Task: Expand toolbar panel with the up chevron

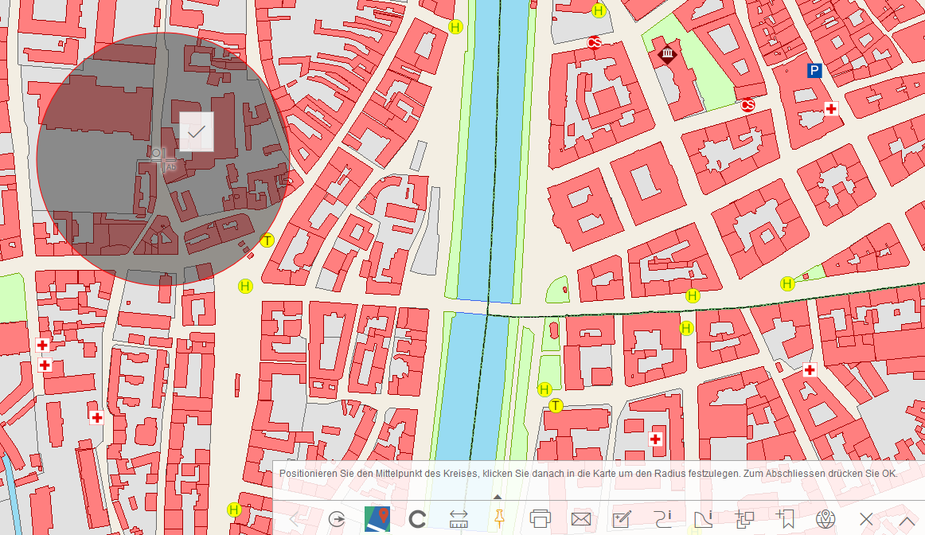Action: 906,519
